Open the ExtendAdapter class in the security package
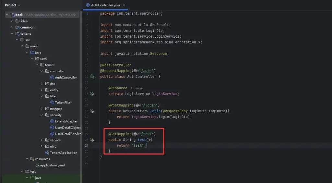 (66, 121)
